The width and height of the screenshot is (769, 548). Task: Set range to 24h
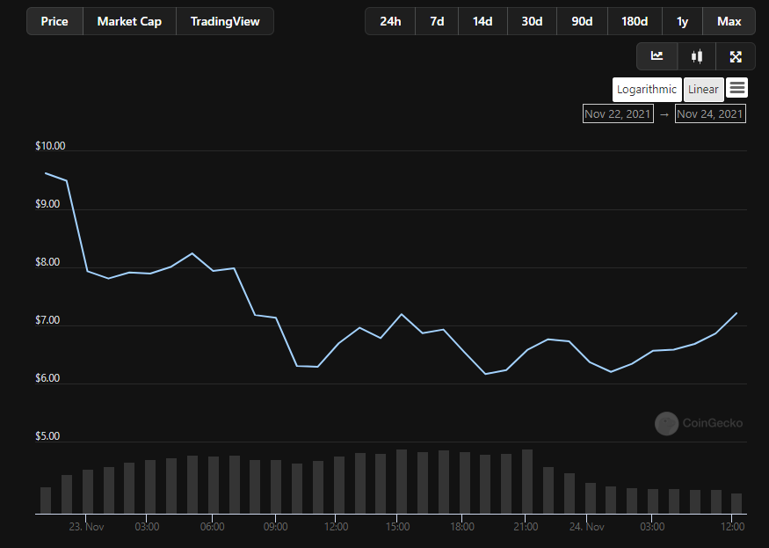[390, 21]
